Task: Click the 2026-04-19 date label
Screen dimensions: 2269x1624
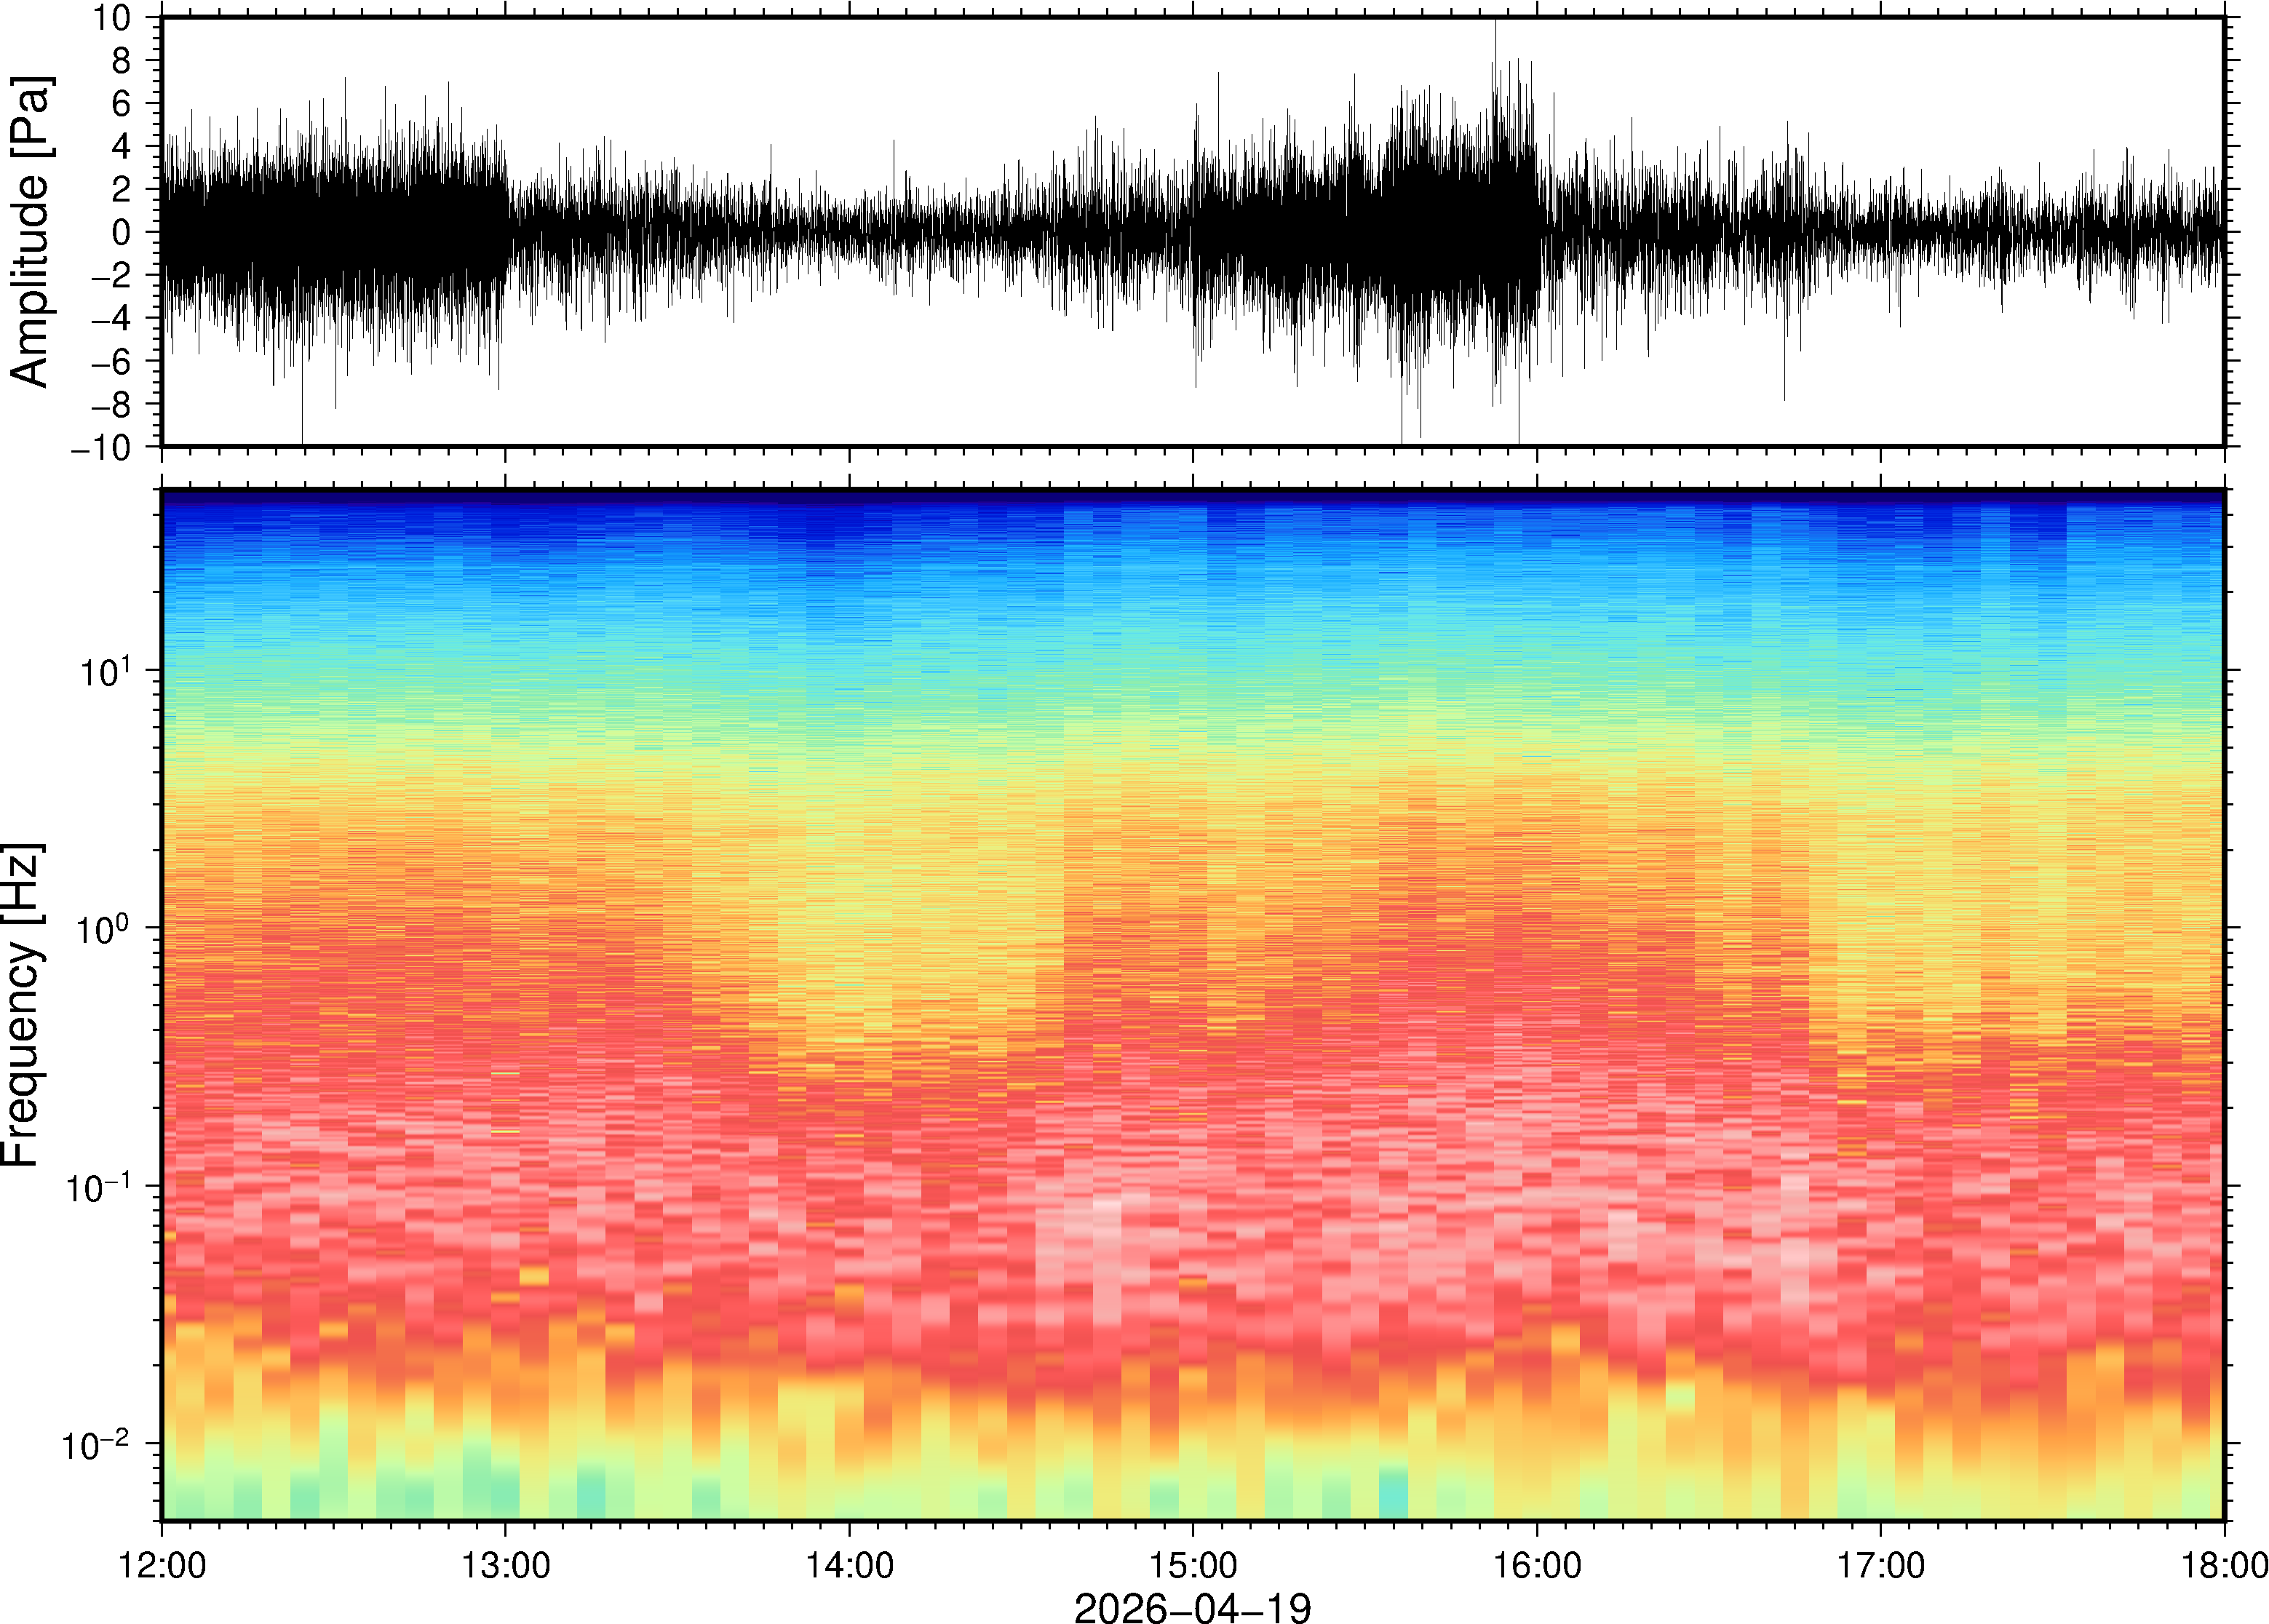Action: coord(1192,1607)
